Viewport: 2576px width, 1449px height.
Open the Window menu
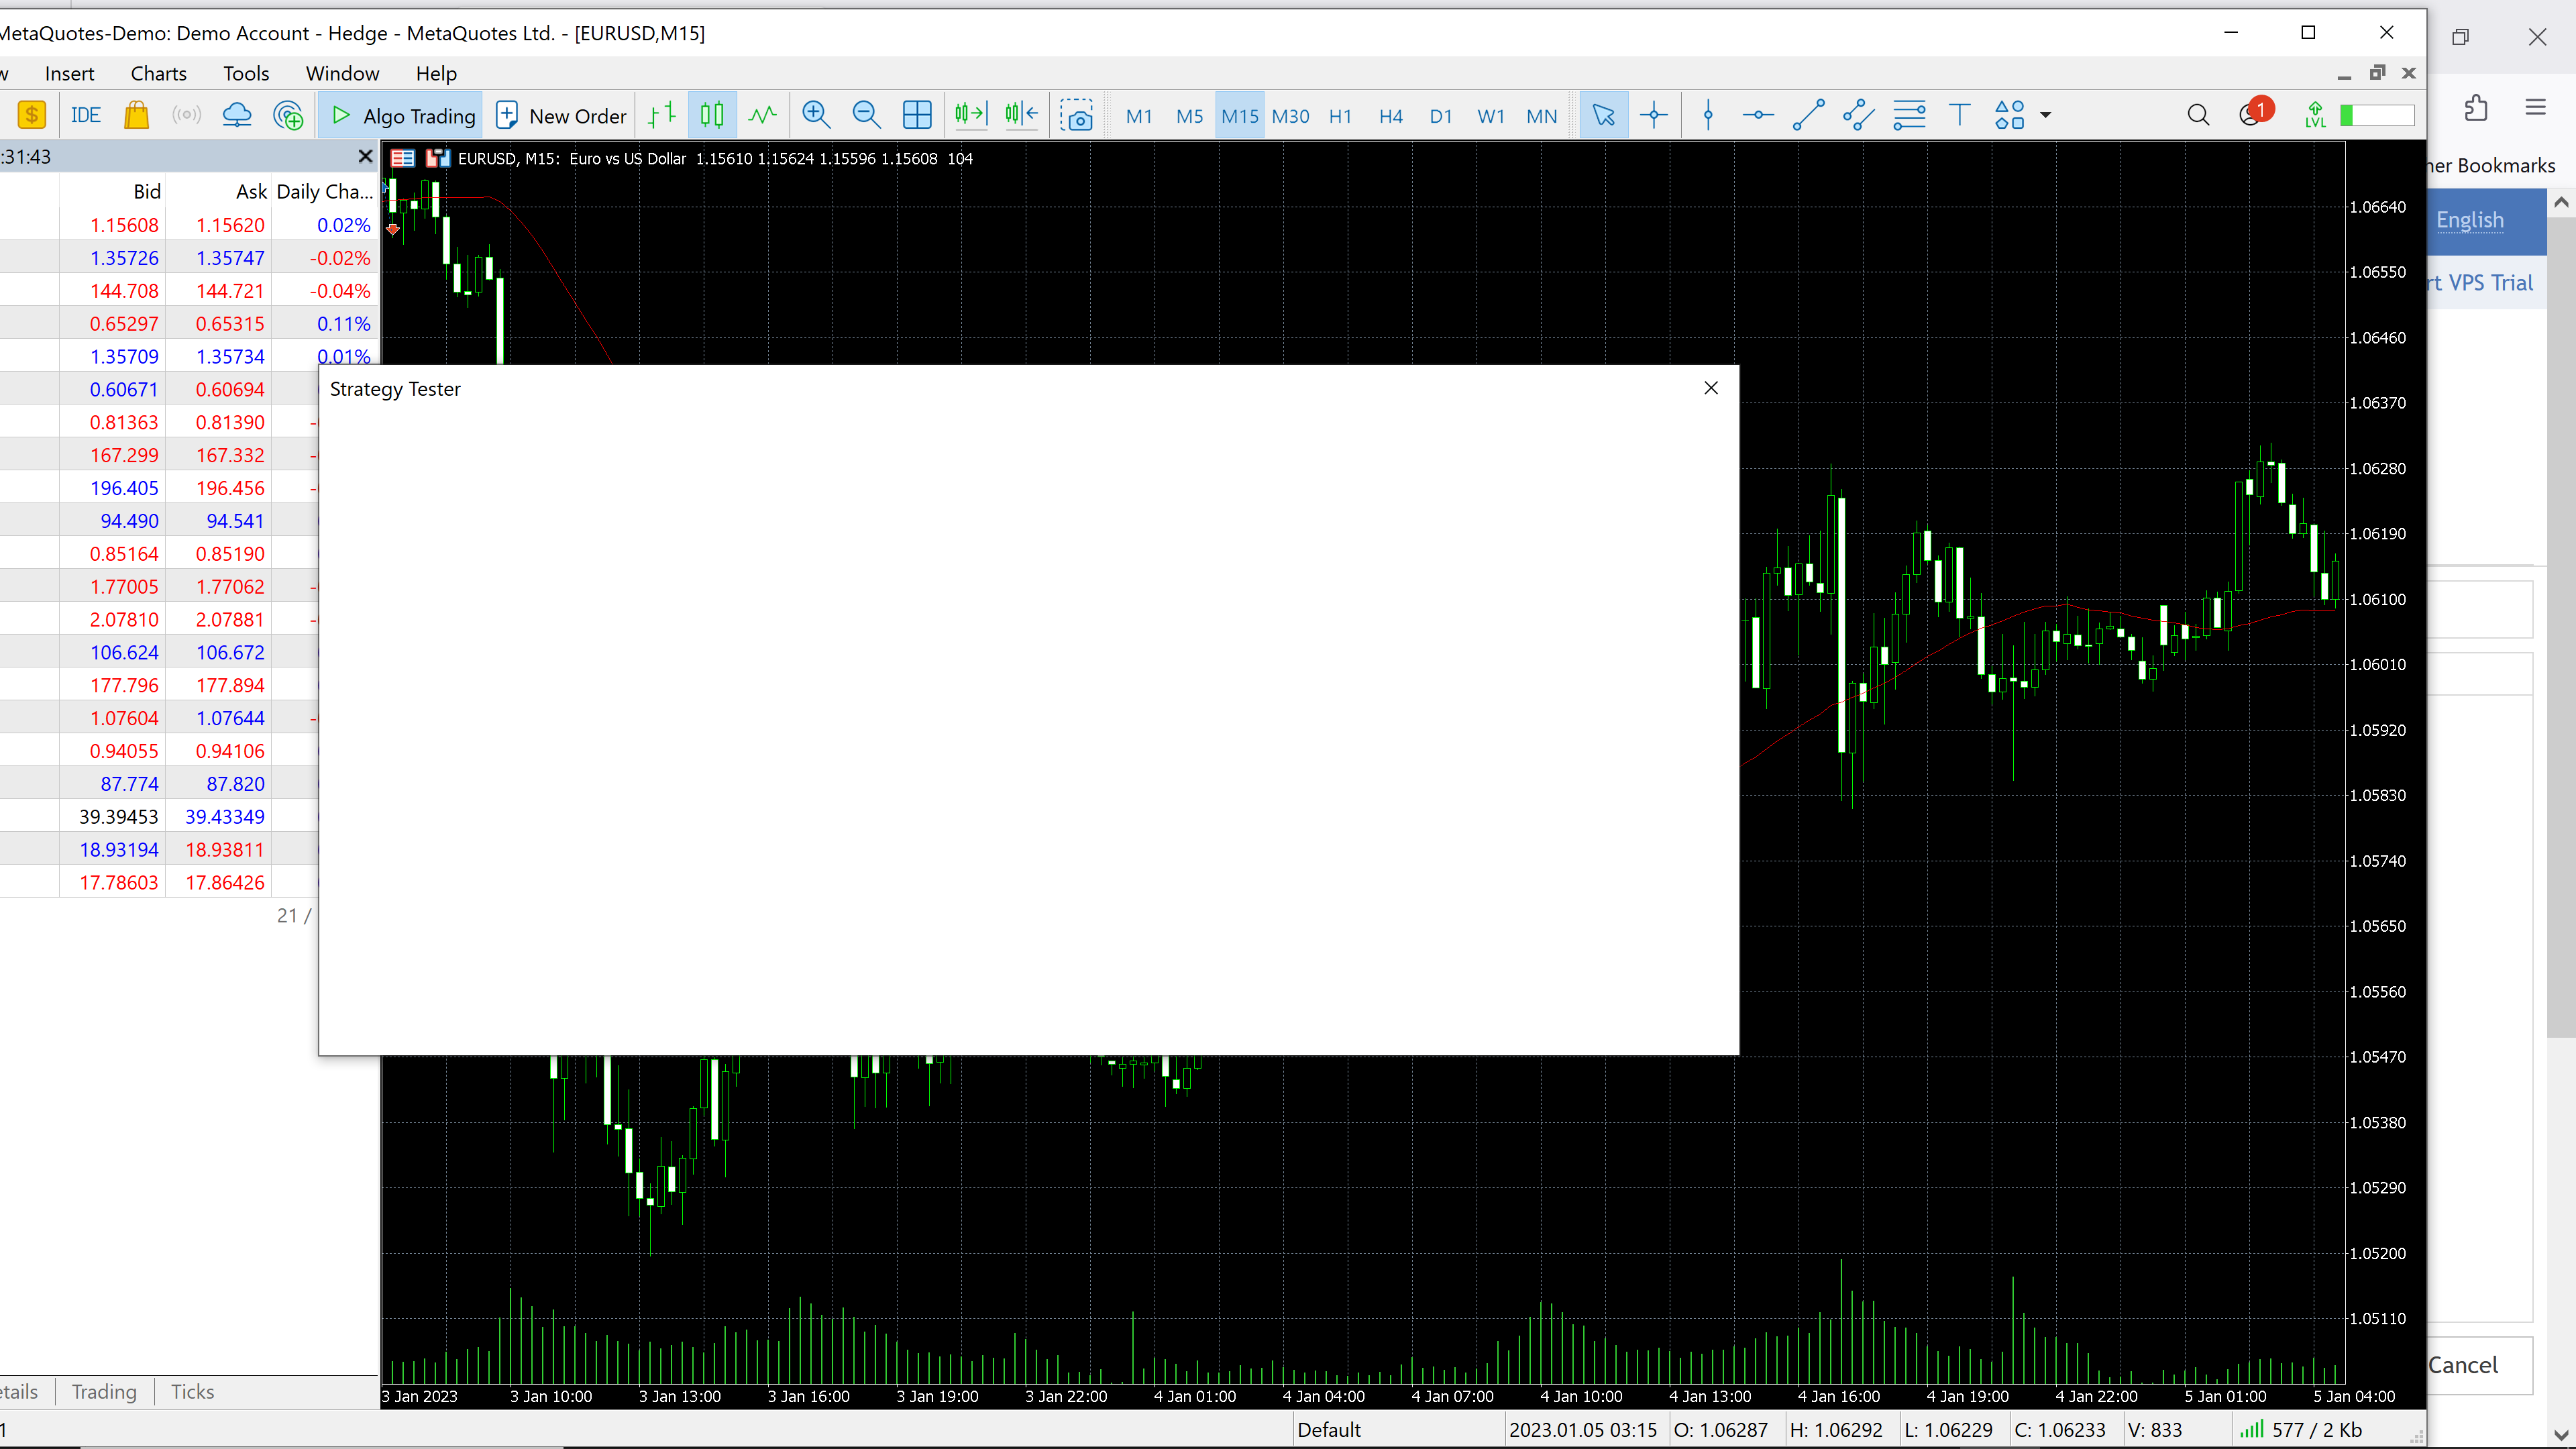click(x=342, y=73)
